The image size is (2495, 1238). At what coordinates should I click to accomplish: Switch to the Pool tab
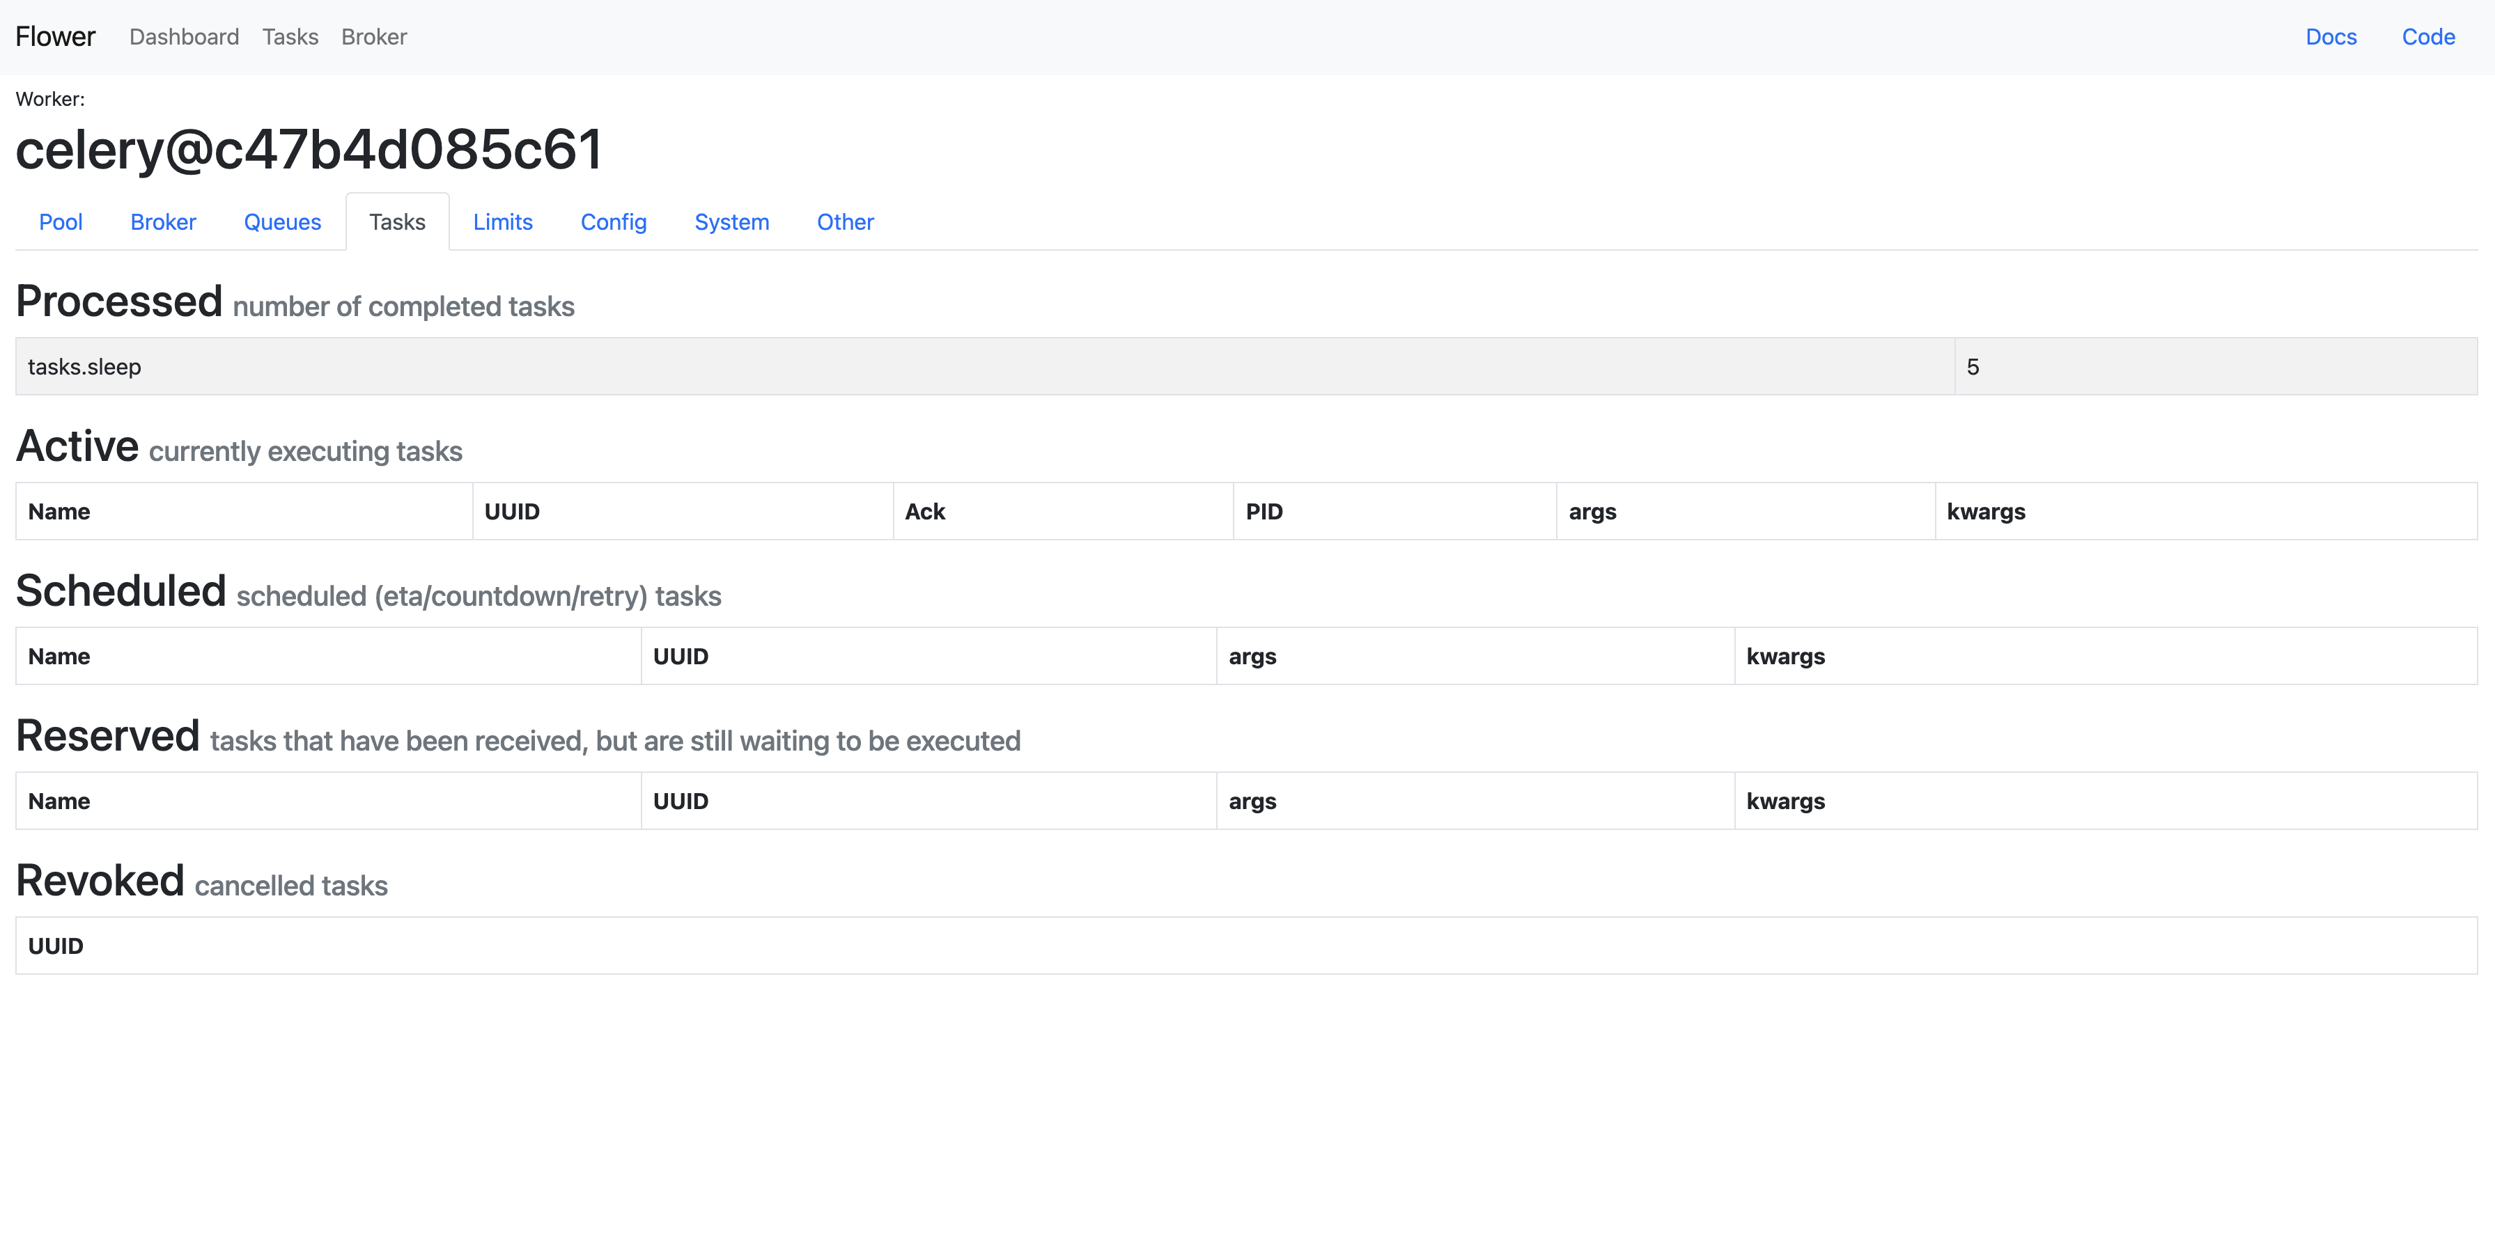[x=60, y=221]
